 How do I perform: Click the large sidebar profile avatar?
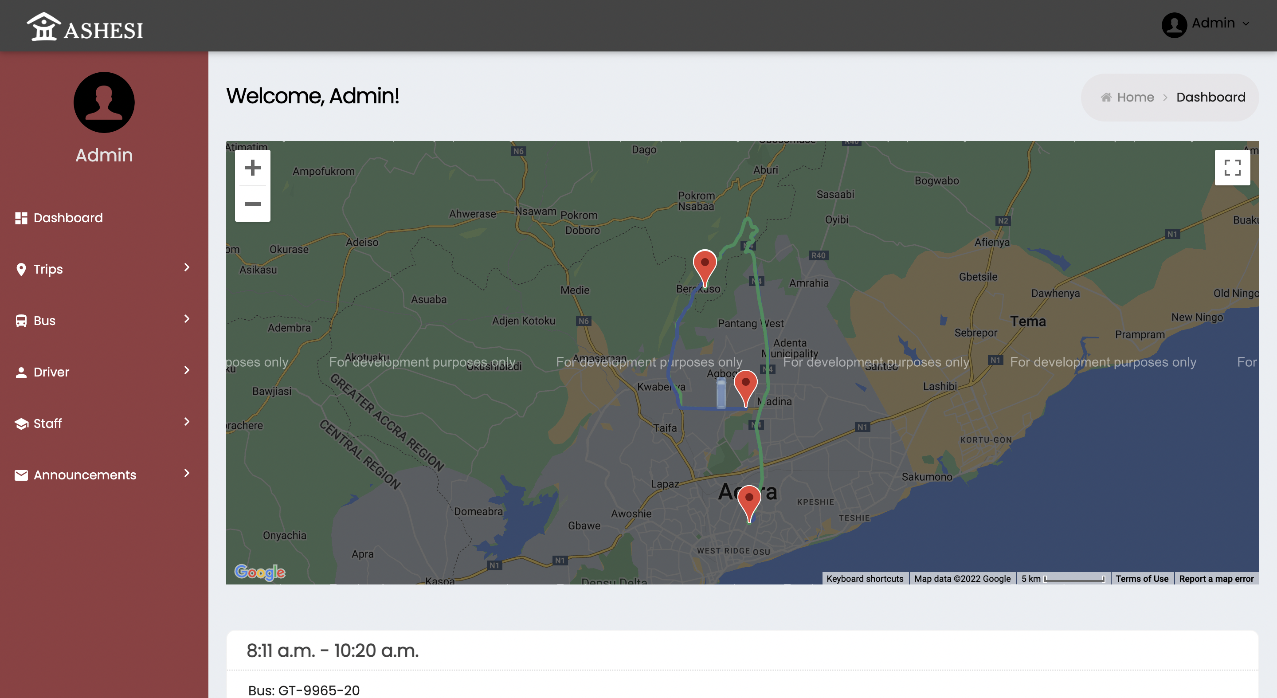point(104,102)
